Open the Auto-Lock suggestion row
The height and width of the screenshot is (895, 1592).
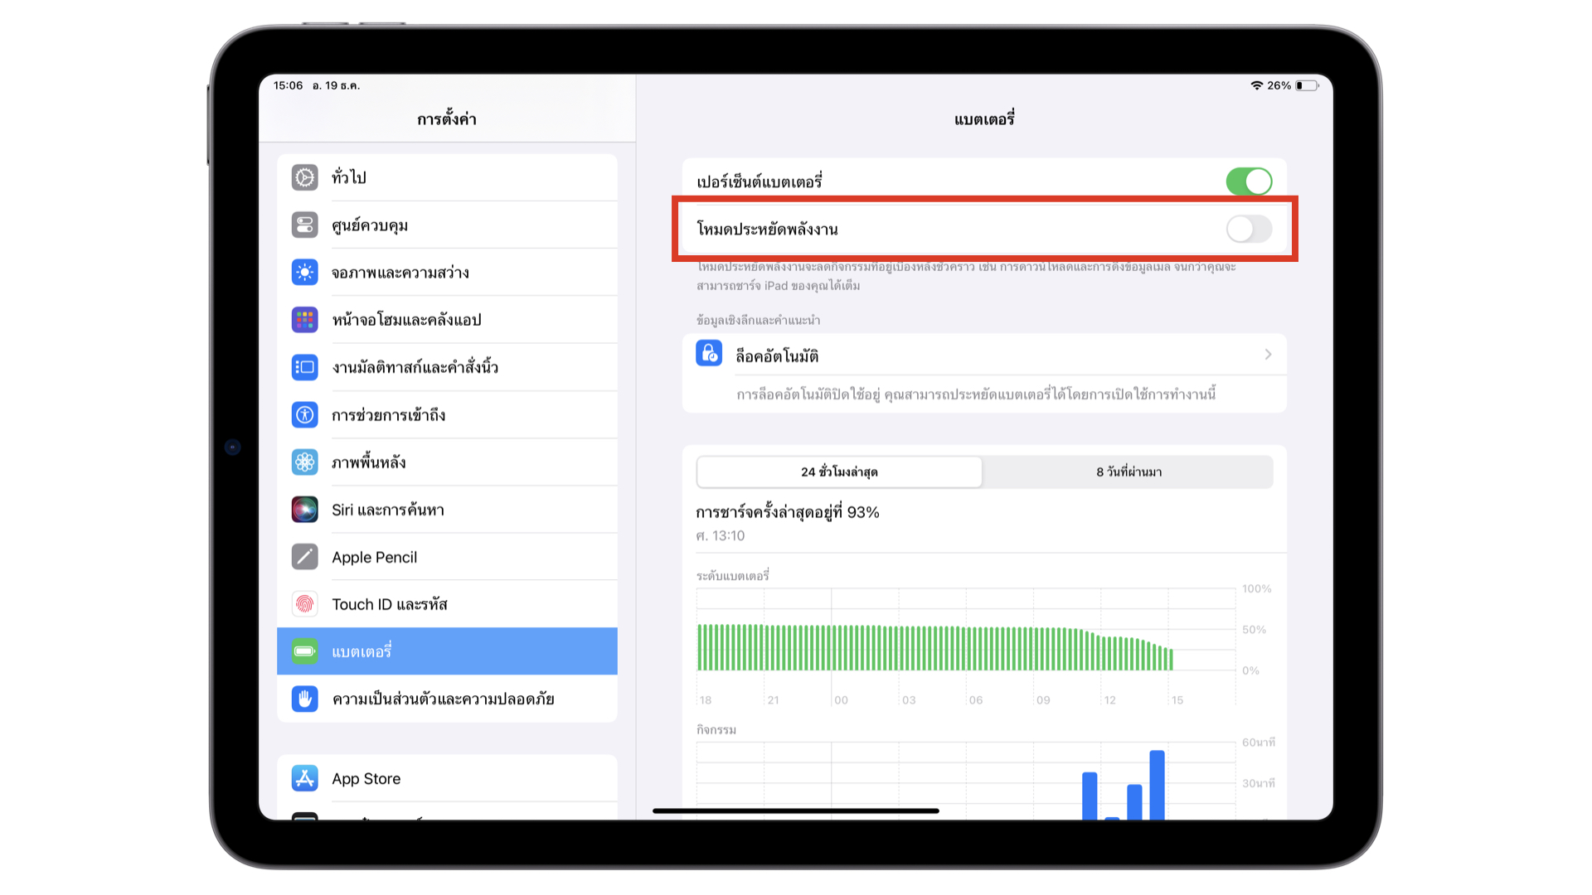(954, 355)
